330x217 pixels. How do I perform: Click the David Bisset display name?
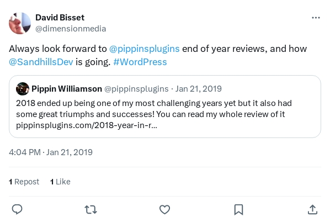coord(60,18)
